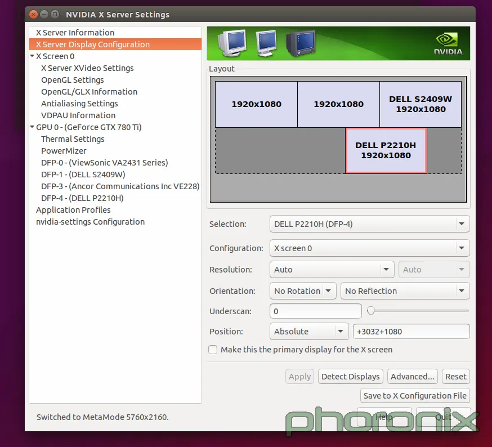Select DFP-4 DELL P2210H in tree
This screenshot has width=492, height=447.
[82, 198]
